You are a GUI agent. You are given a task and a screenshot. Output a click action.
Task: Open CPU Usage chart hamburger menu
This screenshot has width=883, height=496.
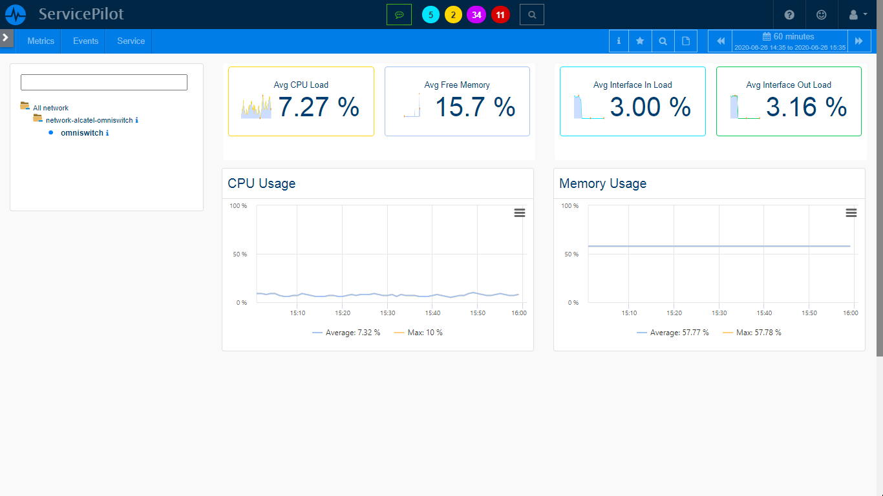pos(520,212)
